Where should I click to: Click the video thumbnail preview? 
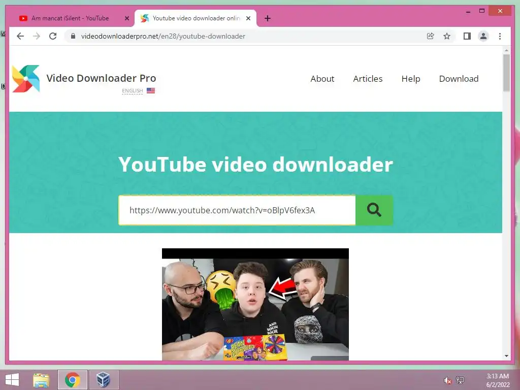pos(255,305)
